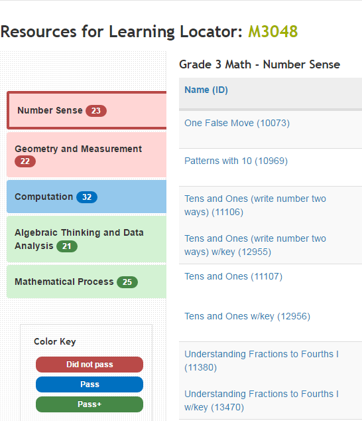Open the Patterns with 10 (10969) link
This screenshot has width=362, height=421.
click(236, 161)
